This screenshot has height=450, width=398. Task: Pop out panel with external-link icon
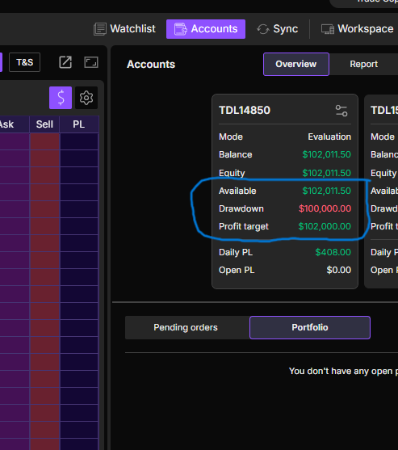pos(65,62)
